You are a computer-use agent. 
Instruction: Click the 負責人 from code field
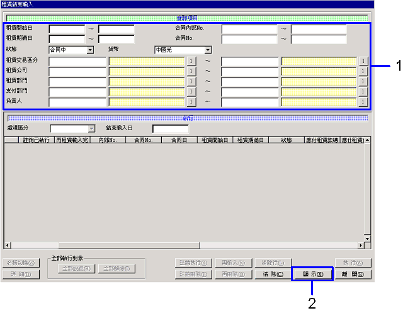(77, 102)
